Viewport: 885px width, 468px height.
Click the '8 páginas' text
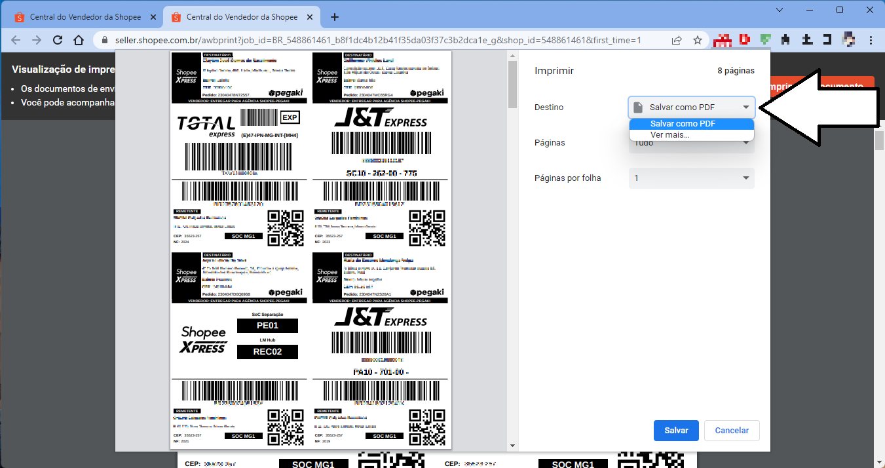pyautogui.click(x=736, y=71)
